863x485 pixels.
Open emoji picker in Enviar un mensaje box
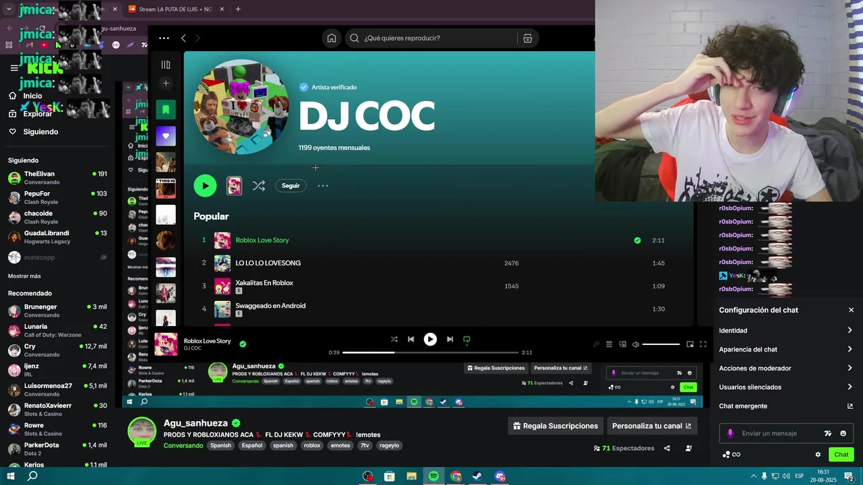coord(843,434)
